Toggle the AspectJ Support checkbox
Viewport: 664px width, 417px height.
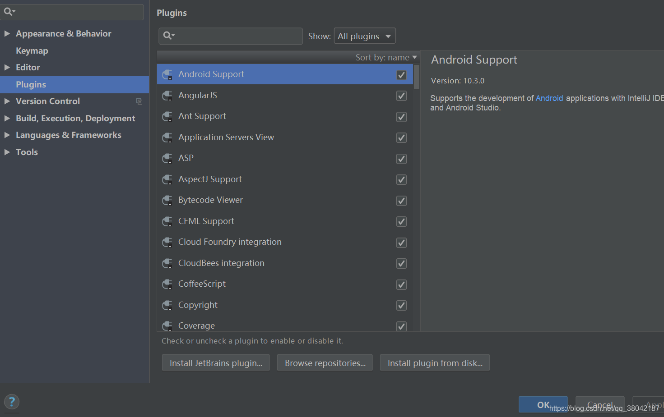coord(401,179)
